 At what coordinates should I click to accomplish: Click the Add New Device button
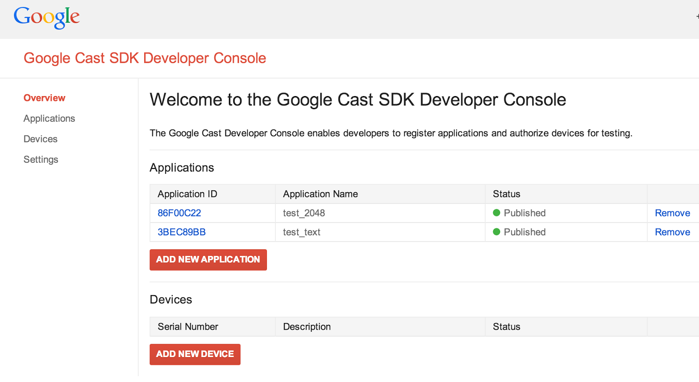click(195, 354)
